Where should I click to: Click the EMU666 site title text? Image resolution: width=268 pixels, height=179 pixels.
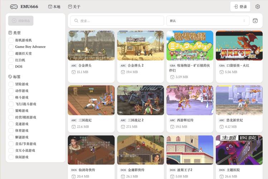[x=29, y=7]
